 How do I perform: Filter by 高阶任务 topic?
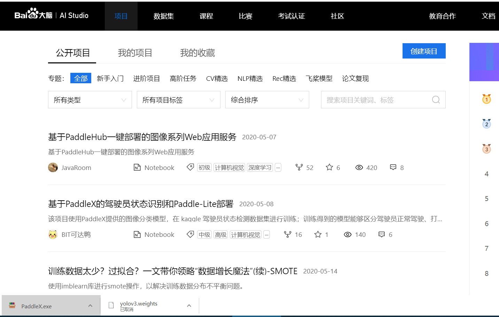tap(183, 78)
